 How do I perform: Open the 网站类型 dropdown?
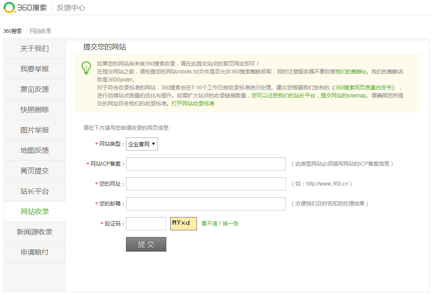141,144
